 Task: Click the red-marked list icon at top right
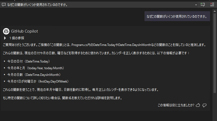point(212,5)
